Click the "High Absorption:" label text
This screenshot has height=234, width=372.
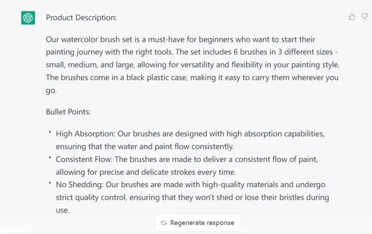(86, 134)
